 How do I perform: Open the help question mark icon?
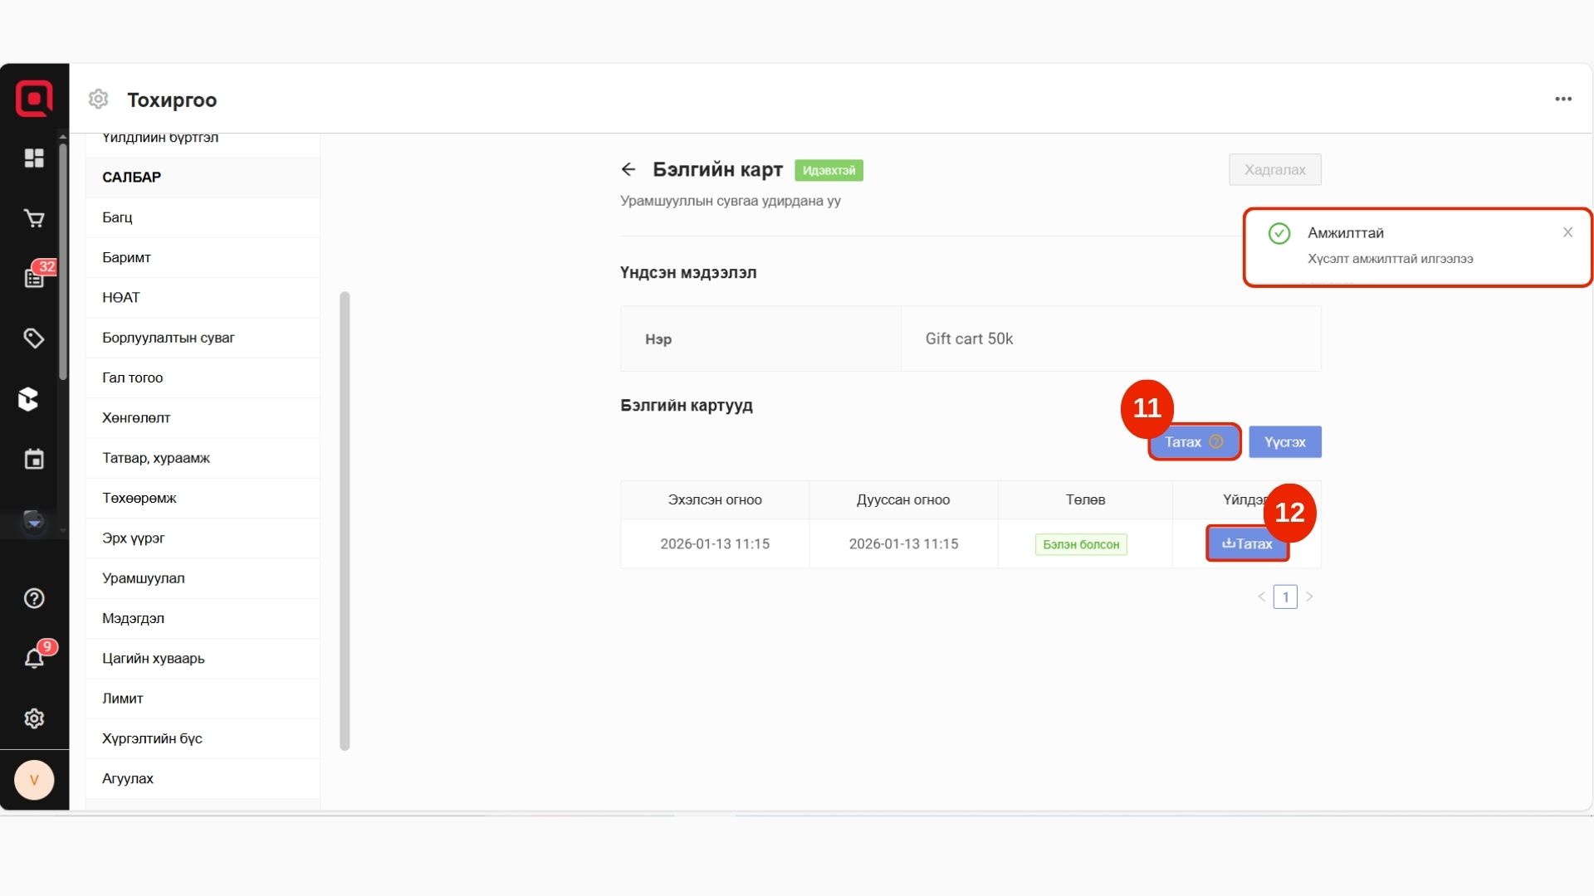click(x=34, y=598)
